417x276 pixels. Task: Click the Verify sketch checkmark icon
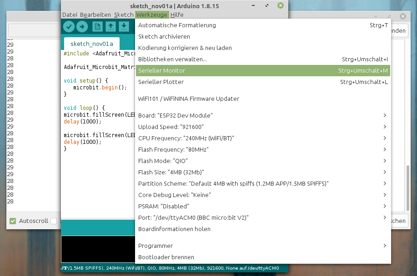coord(69,26)
